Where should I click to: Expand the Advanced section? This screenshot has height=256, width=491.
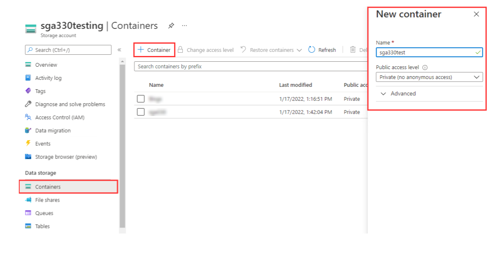click(x=398, y=94)
